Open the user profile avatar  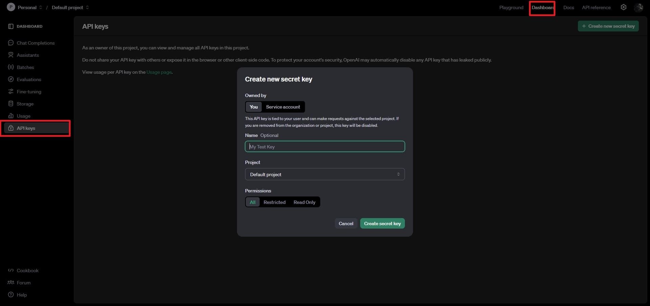[638, 7]
